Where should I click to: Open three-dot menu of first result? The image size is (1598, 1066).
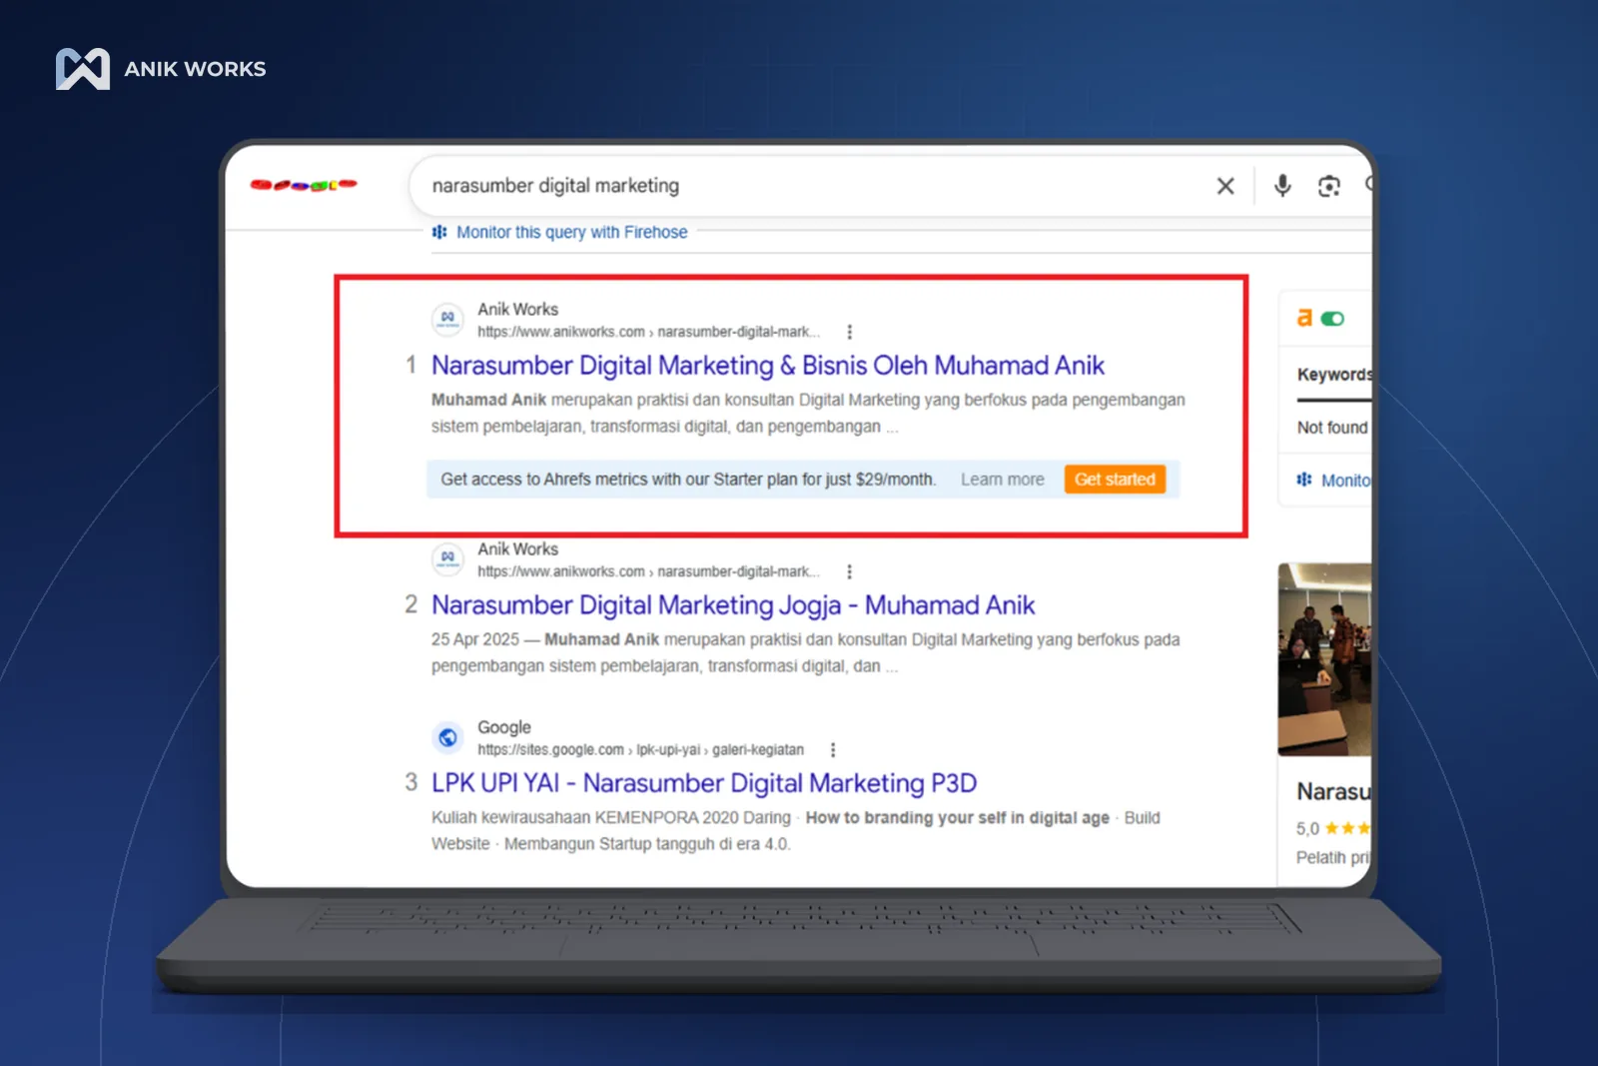click(850, 332)
